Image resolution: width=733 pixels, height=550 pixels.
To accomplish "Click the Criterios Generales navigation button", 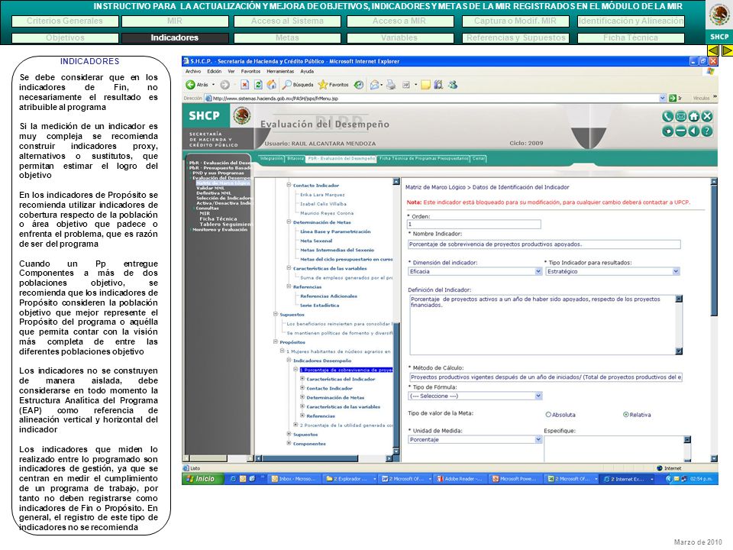I will tap(65, 21).
